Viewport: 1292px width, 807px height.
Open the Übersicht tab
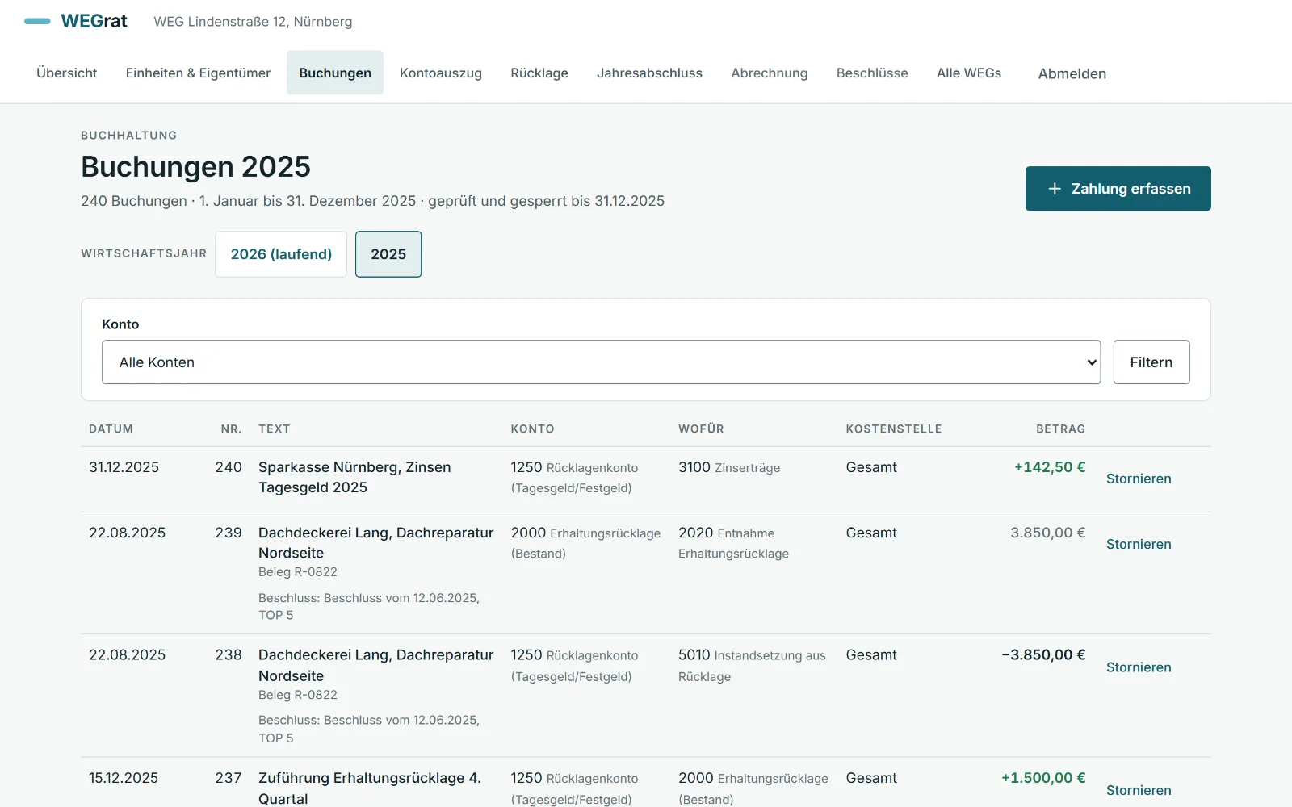pyautogui.click(x=67, y=73)
